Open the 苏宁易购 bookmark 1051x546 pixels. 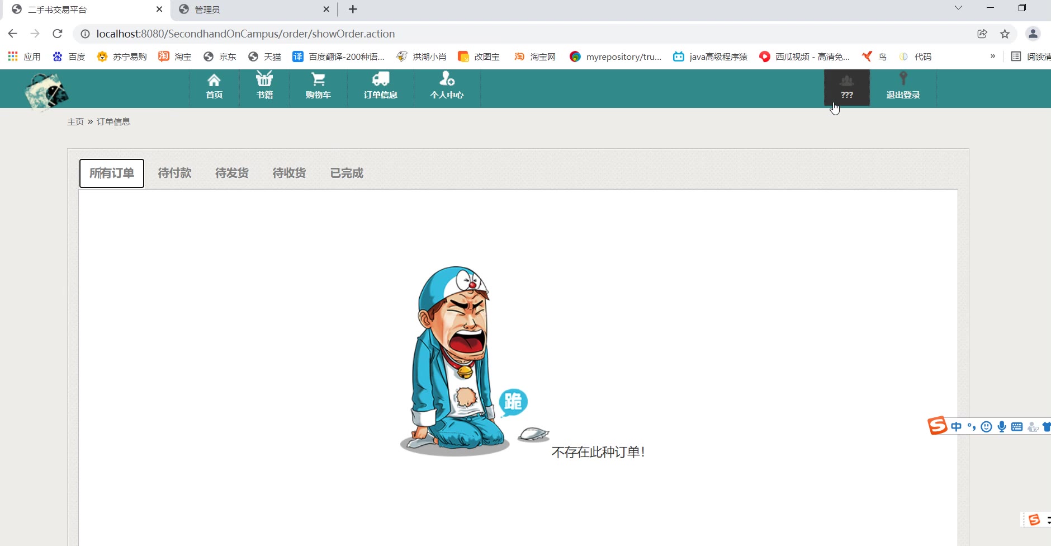(x=122, y=57)
